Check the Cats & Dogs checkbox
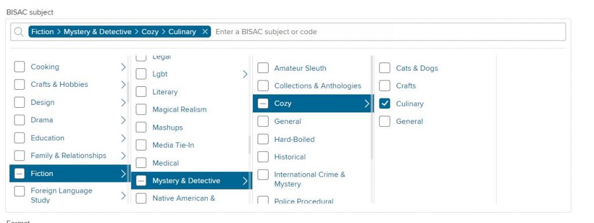Image resolution: width=594 pixels, height=223 pixels. [385, 68]
